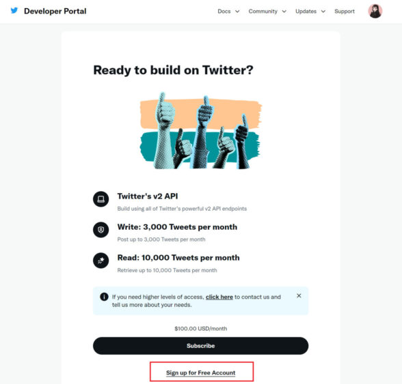Dismiss the higher access notice banner
This screenshot has width=402, height=384.
[x=299, y=295]
